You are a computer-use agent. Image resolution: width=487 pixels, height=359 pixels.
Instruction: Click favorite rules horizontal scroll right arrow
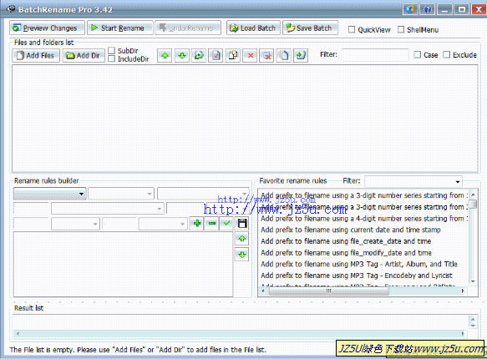[463, 291]
